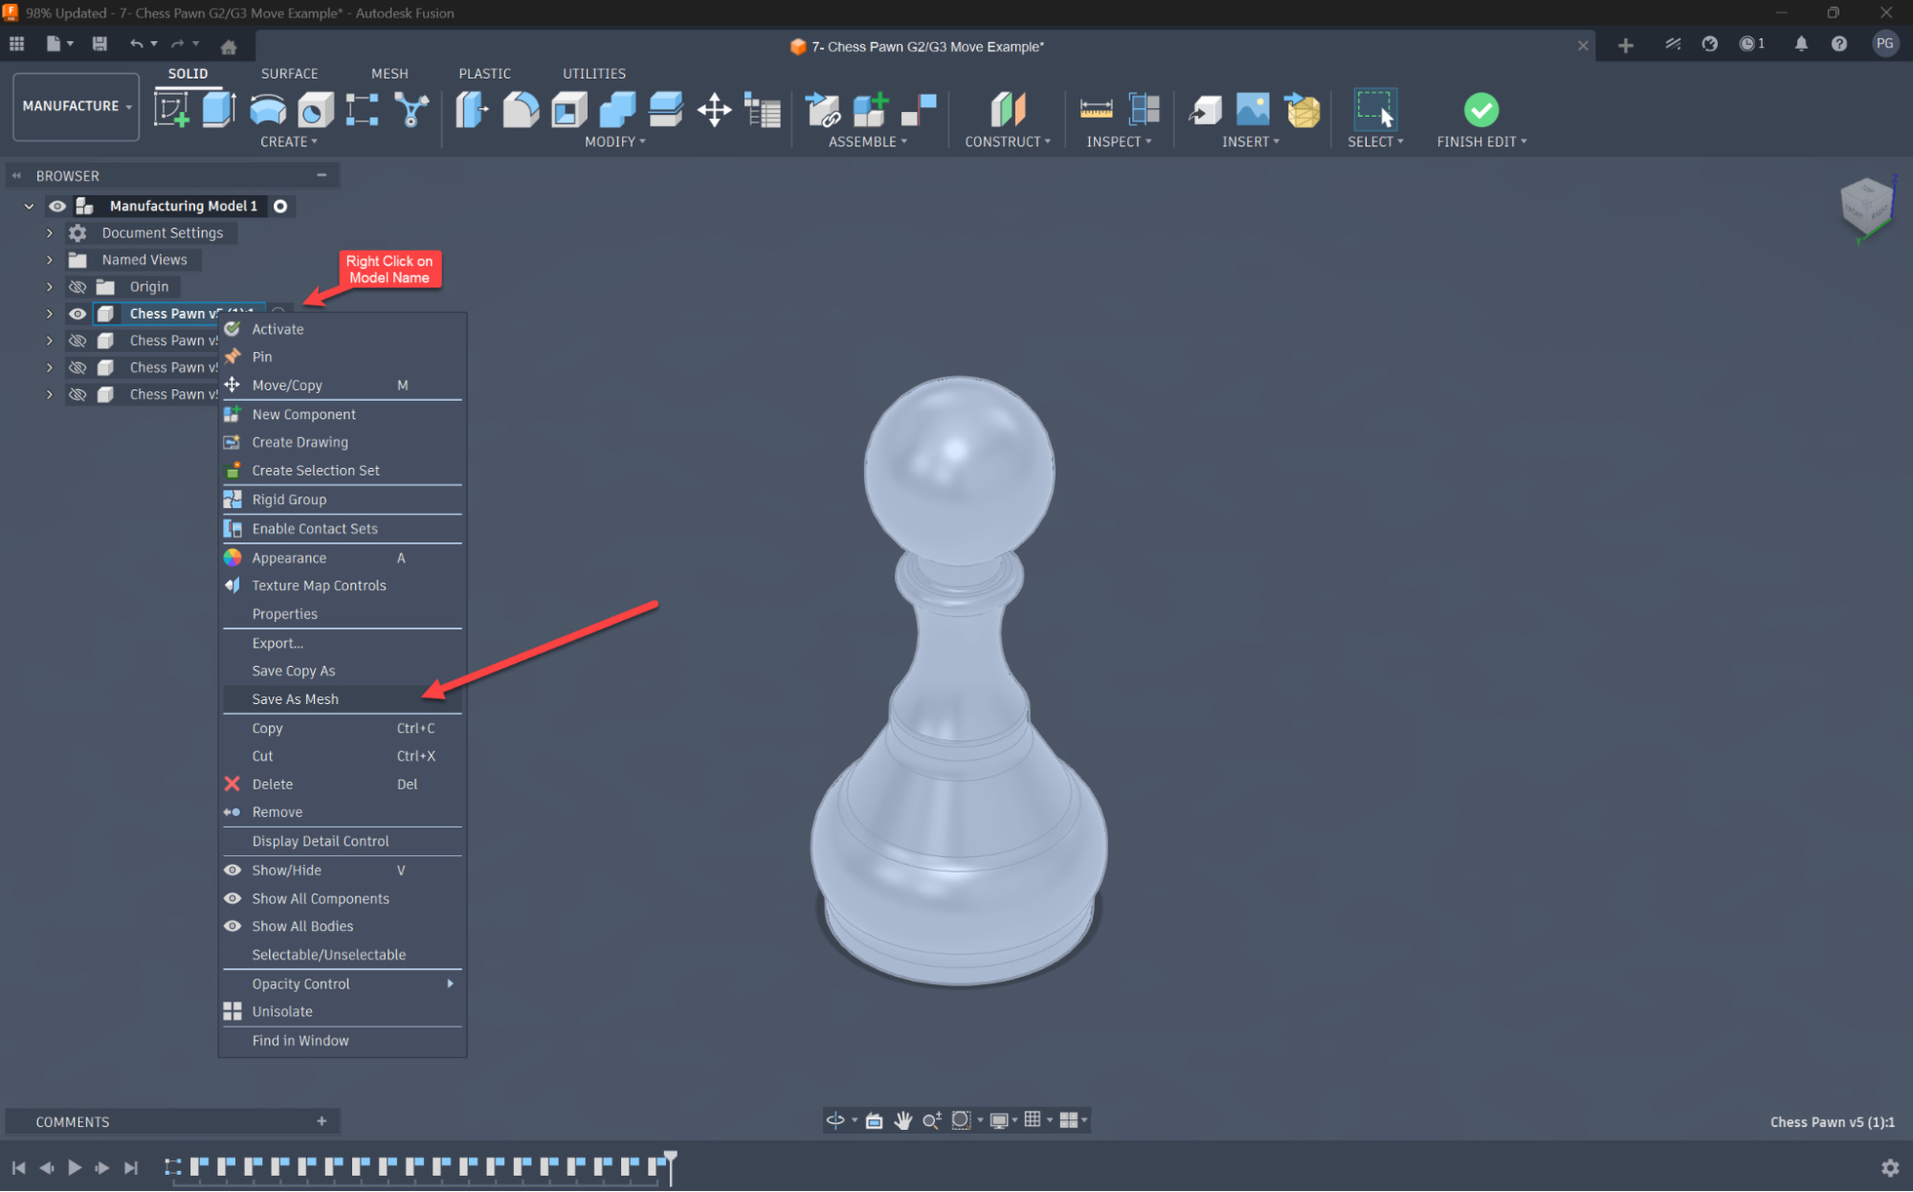Choose Export... from context menu
This screenshot has height=1192, width=1913.
pos(342,643)
